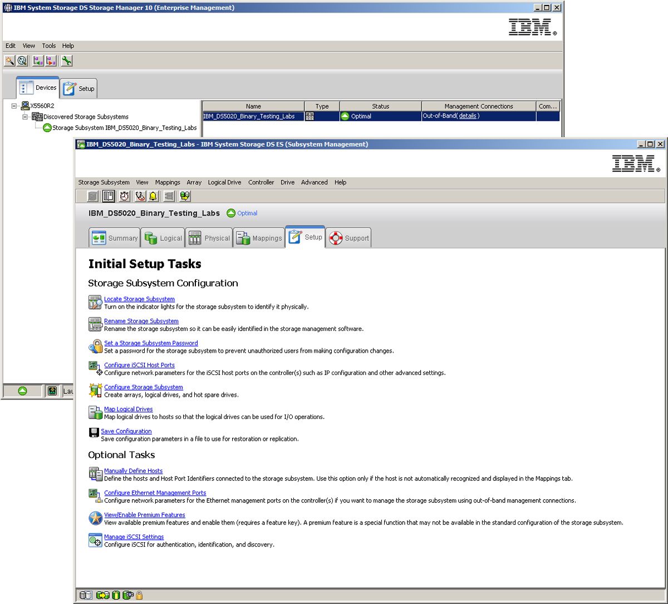The width and height of the screenshot is (668, 604).
Task: Click the floppy disk Save Configuration icon
Action: click(94, 432)
